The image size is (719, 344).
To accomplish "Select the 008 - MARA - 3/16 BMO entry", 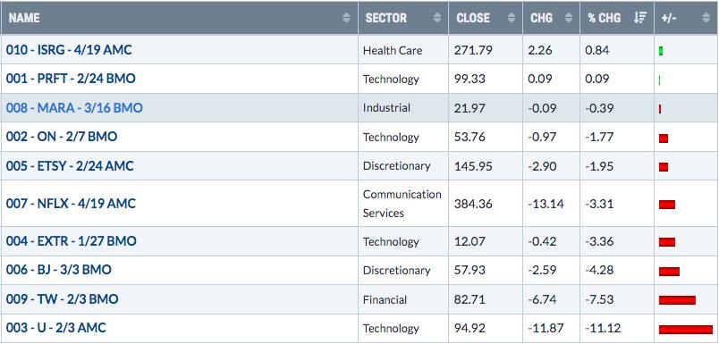I will pyautogui.click(x=74, y=108).
